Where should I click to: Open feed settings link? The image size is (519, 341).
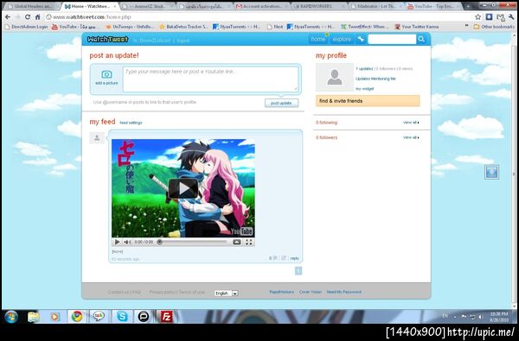[131, 123]
